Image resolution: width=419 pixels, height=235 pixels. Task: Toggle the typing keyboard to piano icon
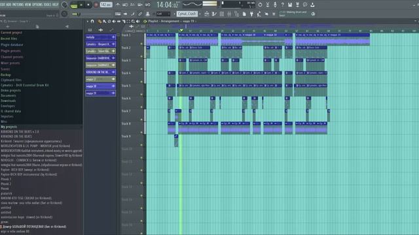[118, 14]
